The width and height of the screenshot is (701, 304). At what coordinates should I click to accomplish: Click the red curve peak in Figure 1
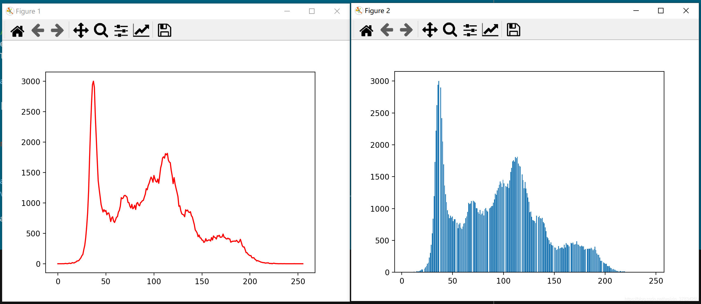click(93, 82)
